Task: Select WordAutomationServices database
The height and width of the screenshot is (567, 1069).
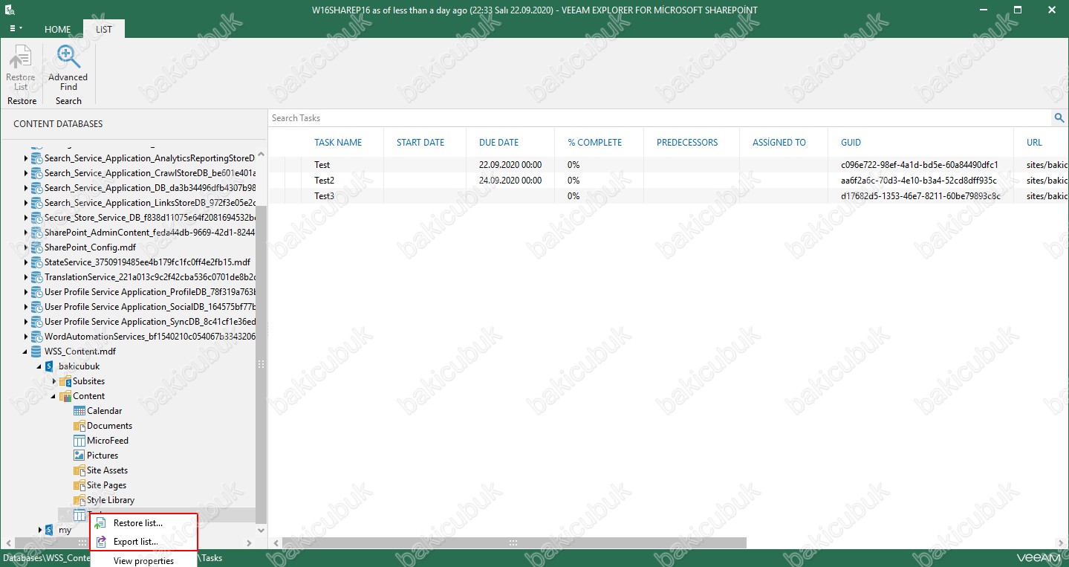Action: pos(150,337)
